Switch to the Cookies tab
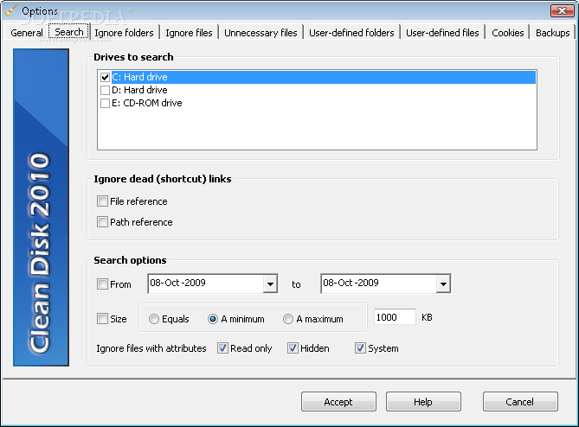Image resolution: width=579 pixels, height=427 pixels. click(508, 33)
